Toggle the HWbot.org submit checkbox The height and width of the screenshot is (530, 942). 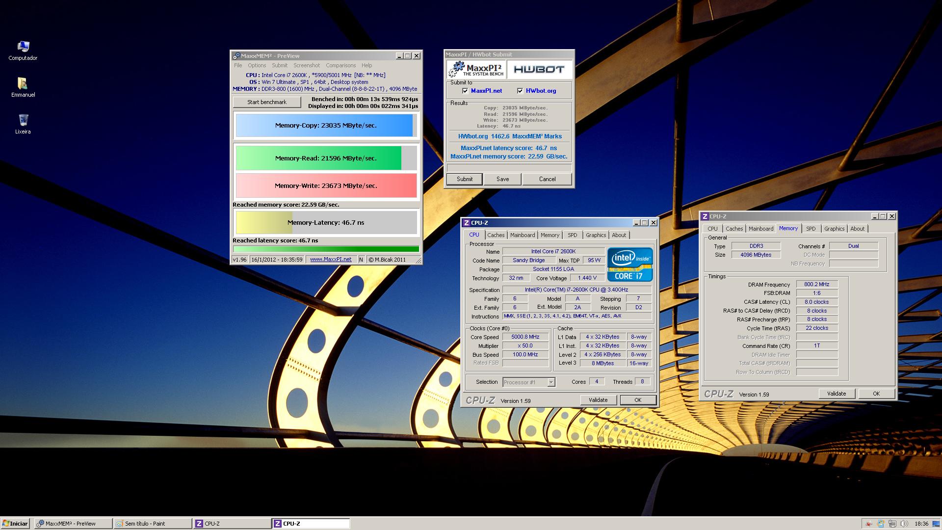tap(520, 91)
